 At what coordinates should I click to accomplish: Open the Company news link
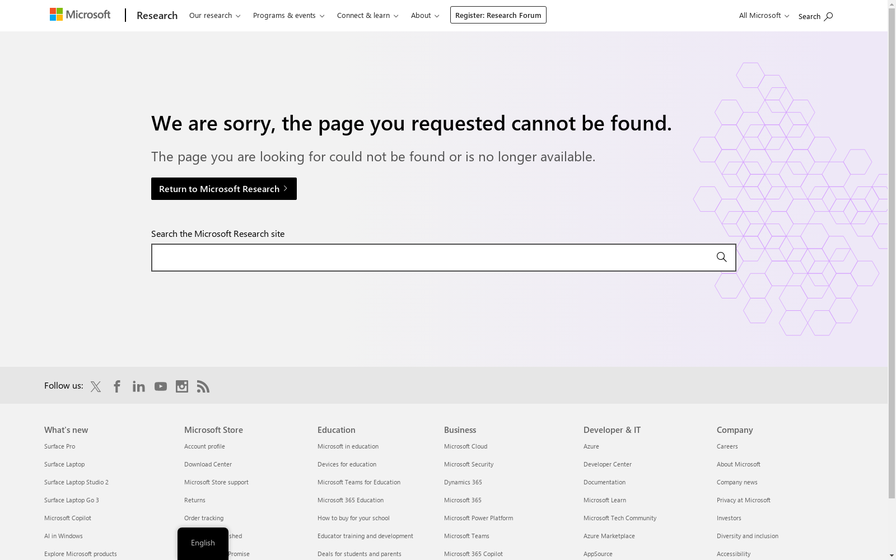737,482
